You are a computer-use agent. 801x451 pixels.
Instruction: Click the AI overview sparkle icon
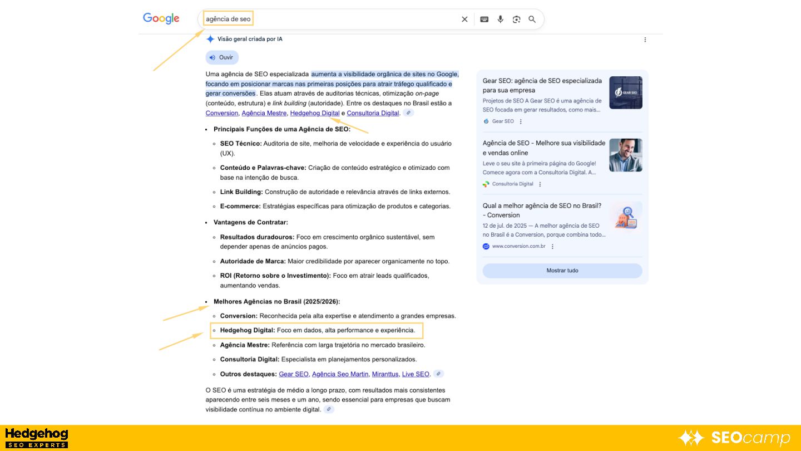coord(210,39)
